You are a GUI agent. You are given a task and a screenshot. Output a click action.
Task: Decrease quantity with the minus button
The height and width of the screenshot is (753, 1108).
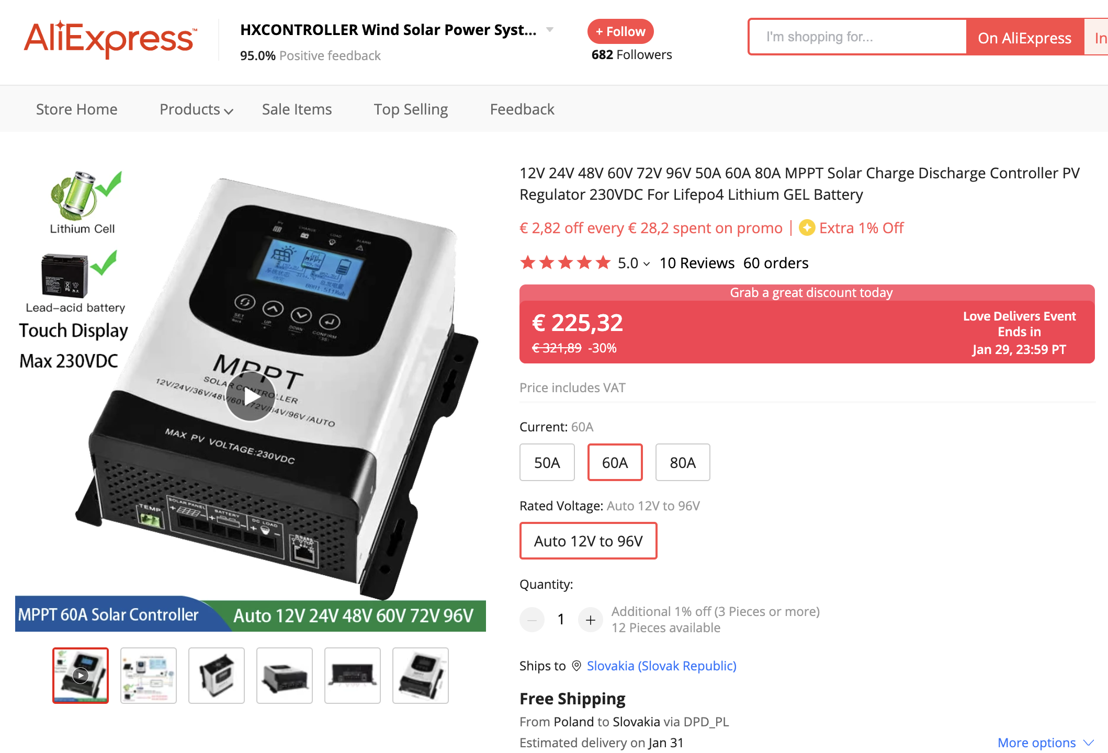(532, 620)
